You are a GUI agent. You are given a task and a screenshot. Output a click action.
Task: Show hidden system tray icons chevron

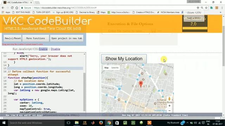(187, 123)
